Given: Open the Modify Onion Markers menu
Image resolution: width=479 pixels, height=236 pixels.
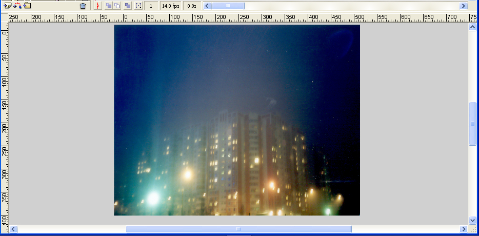Looking at the screenshot, I should (138, 6).
